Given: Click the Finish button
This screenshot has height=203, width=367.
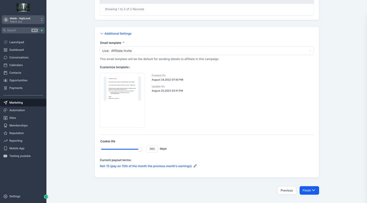Looking at the screenshot, I should point(309,190).
